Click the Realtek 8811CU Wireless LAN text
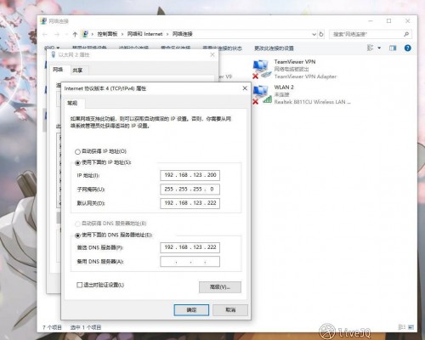Image resolution: width=425 pixels, height=340 pixels. 312,102
